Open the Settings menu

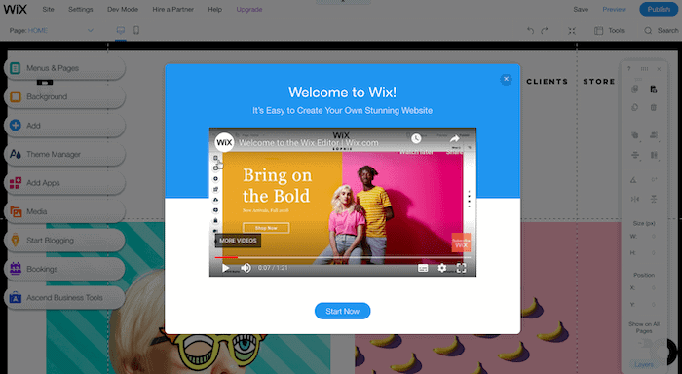point(81,9)
